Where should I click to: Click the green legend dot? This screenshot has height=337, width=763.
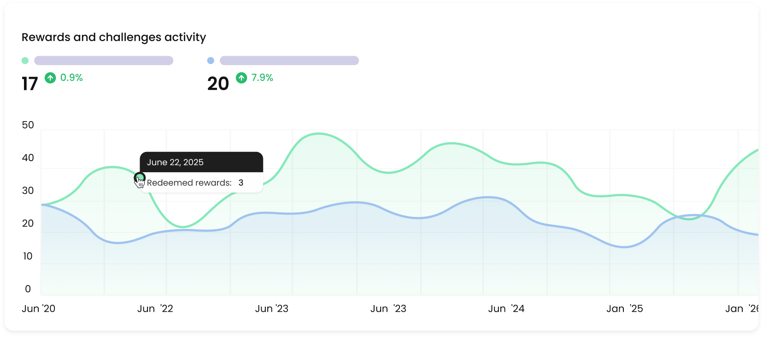coord(25,61)
